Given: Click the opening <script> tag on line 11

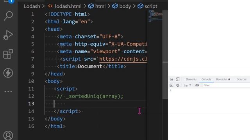Looking at the screenshot, I should pyautogui.click(x=66, y=89).
